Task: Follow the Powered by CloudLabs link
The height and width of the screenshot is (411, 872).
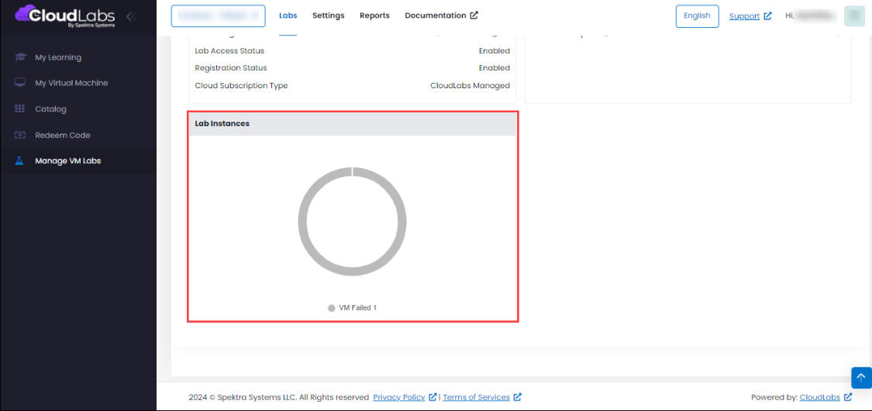Action: pyautogui.click(x=820, y=397)
